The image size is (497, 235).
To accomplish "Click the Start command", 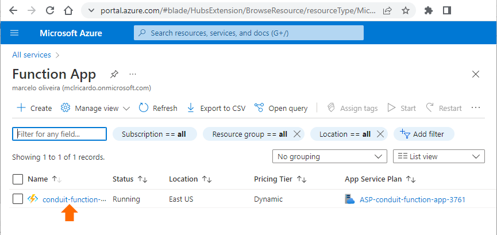I will [x=402, y=108].
